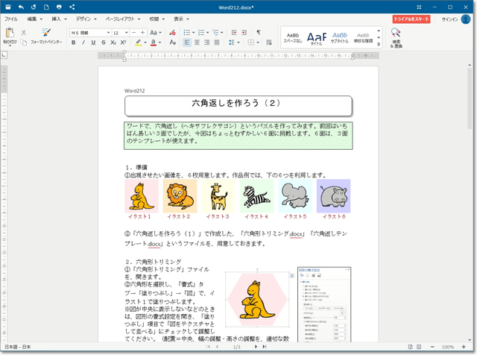Open the font size 12 dropdown
Viewport: 477px width, 355px height.
pos(121,33)
